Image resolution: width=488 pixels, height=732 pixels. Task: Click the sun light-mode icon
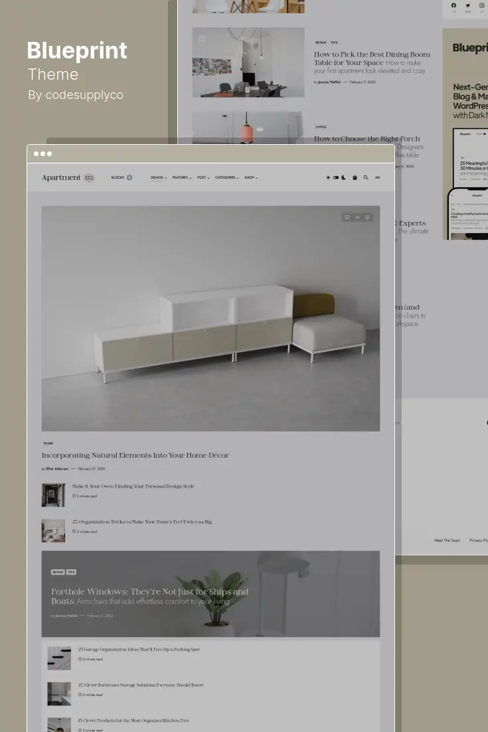click(x=328, y=177)
